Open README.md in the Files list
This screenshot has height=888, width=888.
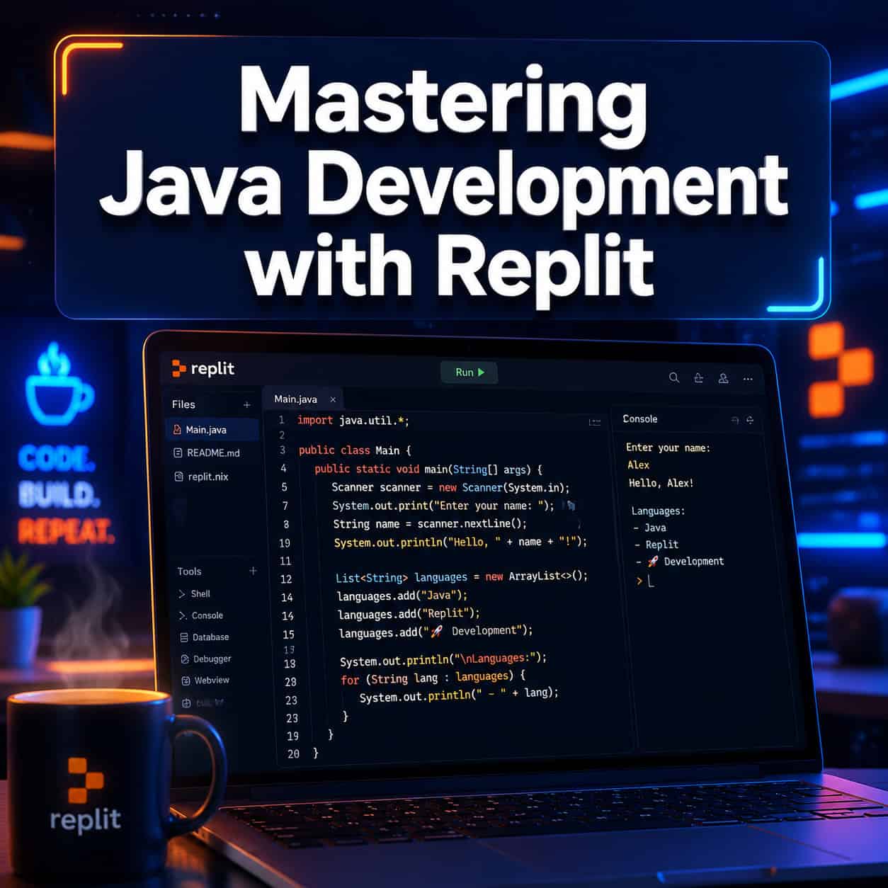point(206,452)
